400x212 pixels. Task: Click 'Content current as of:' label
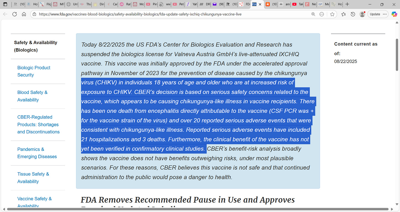point(356,49)
